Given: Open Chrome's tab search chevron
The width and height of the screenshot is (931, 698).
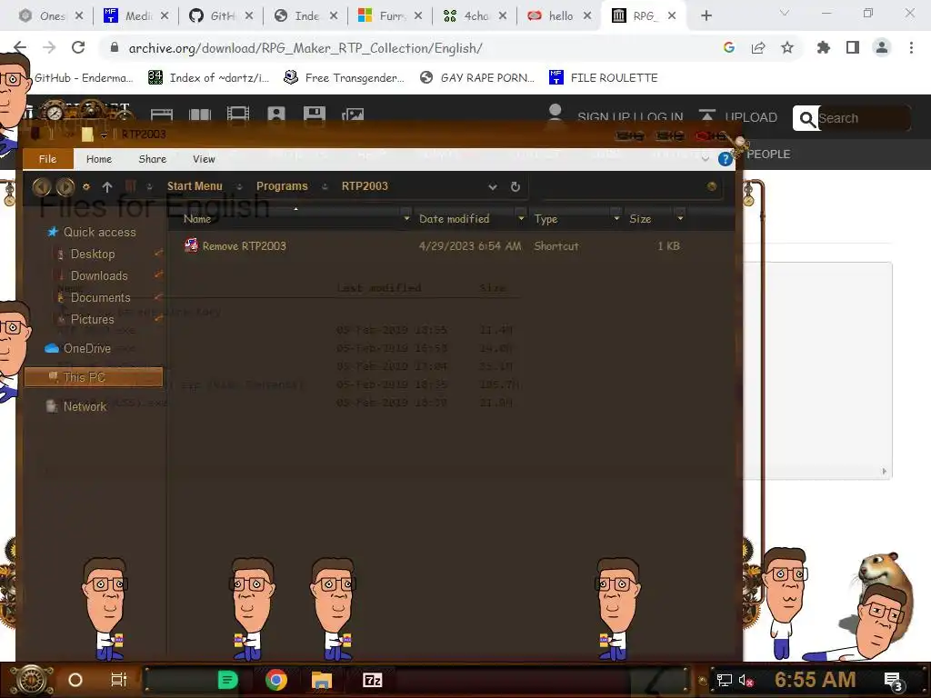Looking at the screenshot, I should [x=785, y=13].
